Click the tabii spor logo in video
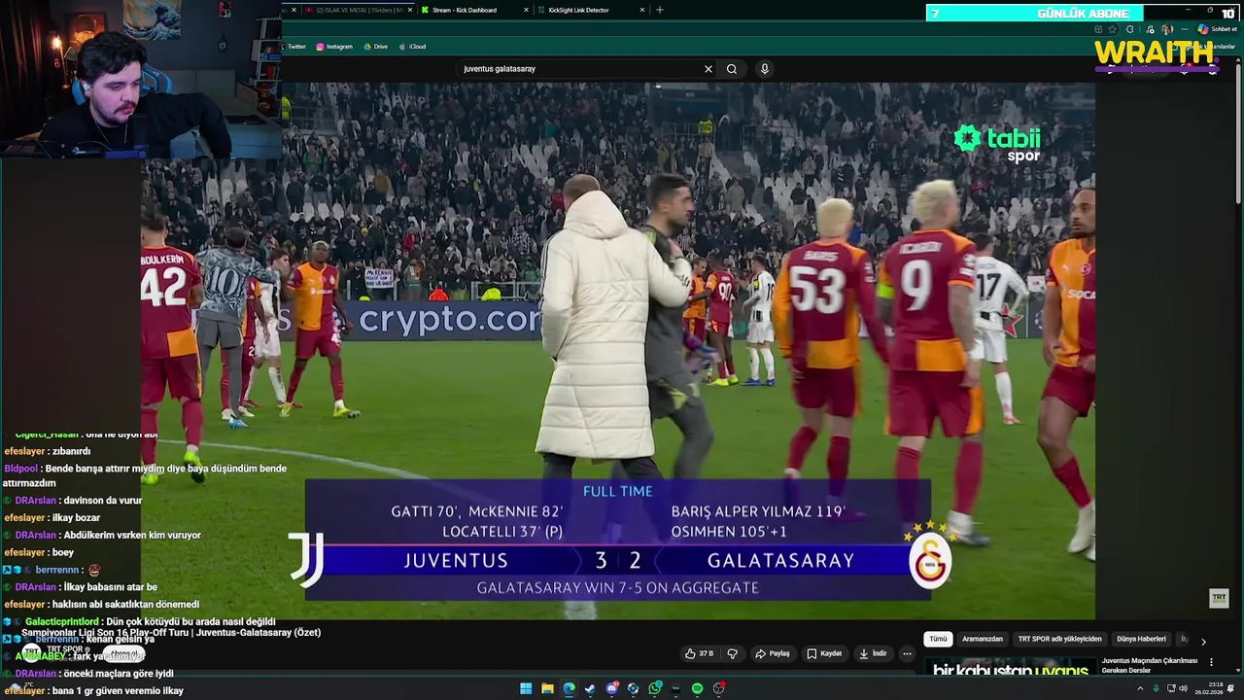 pos(997,143)
